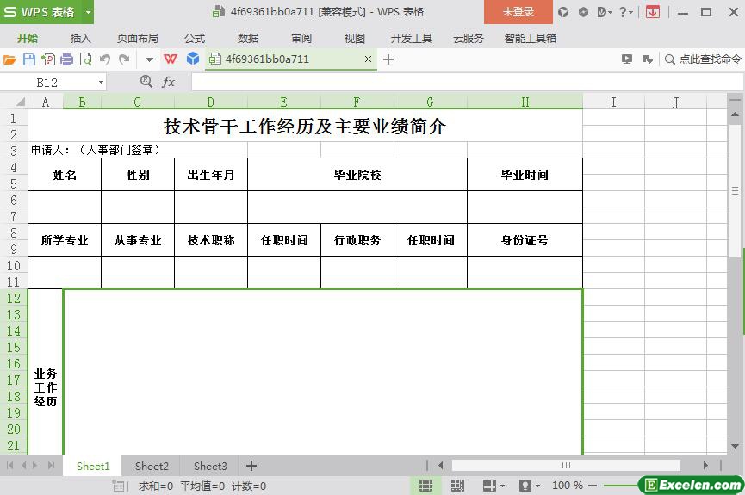The image size is (745, 495).
Task: Click the 点此查找命令 search box
Action: tap(703, 59)
